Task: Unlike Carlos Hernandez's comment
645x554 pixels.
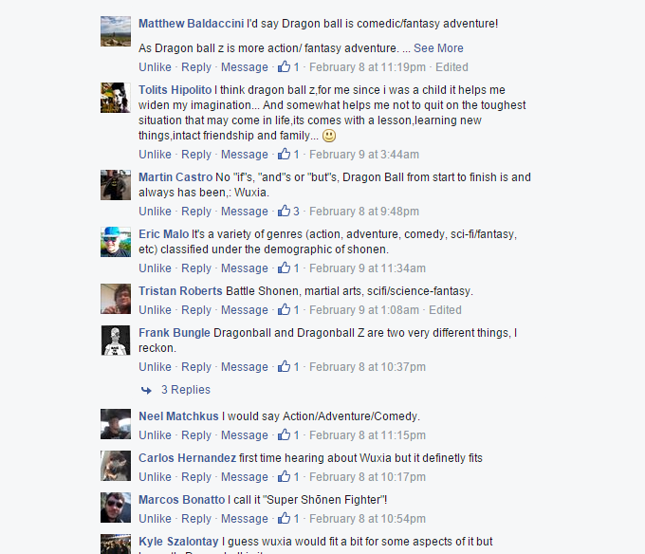Action: click(155, 476)
